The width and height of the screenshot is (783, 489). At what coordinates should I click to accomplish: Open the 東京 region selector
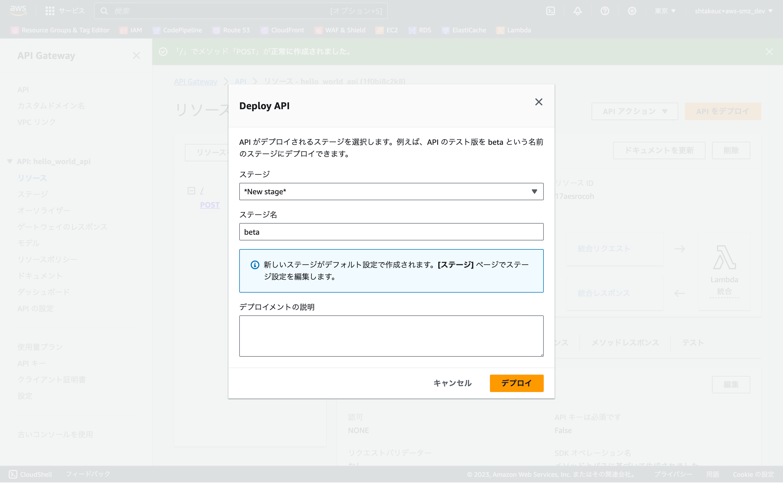pos(665,11)
